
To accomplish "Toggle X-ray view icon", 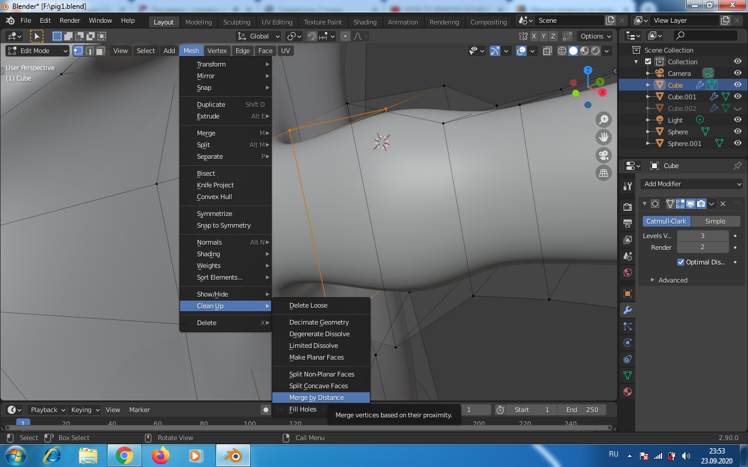I will (547, 51).
